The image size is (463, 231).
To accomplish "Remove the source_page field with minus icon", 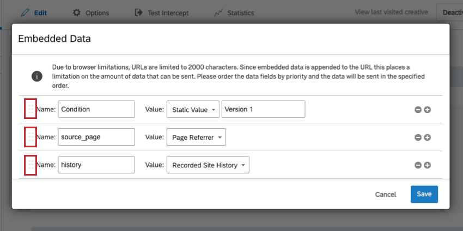I will pyautogui.click(x=418, y=137).
